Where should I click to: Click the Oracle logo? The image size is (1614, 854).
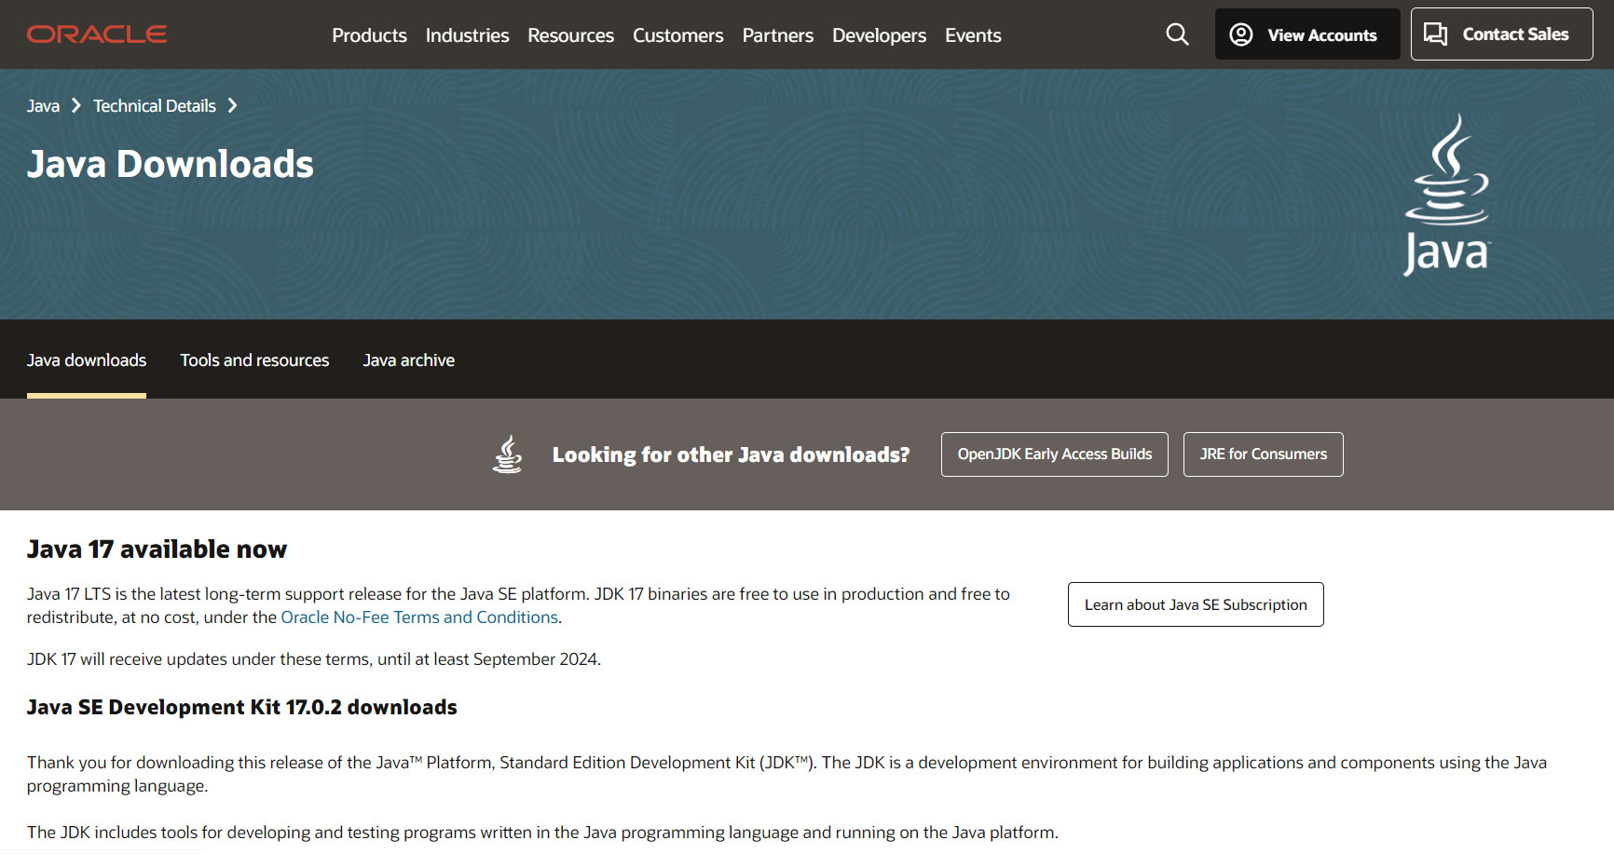coord(97,34)
